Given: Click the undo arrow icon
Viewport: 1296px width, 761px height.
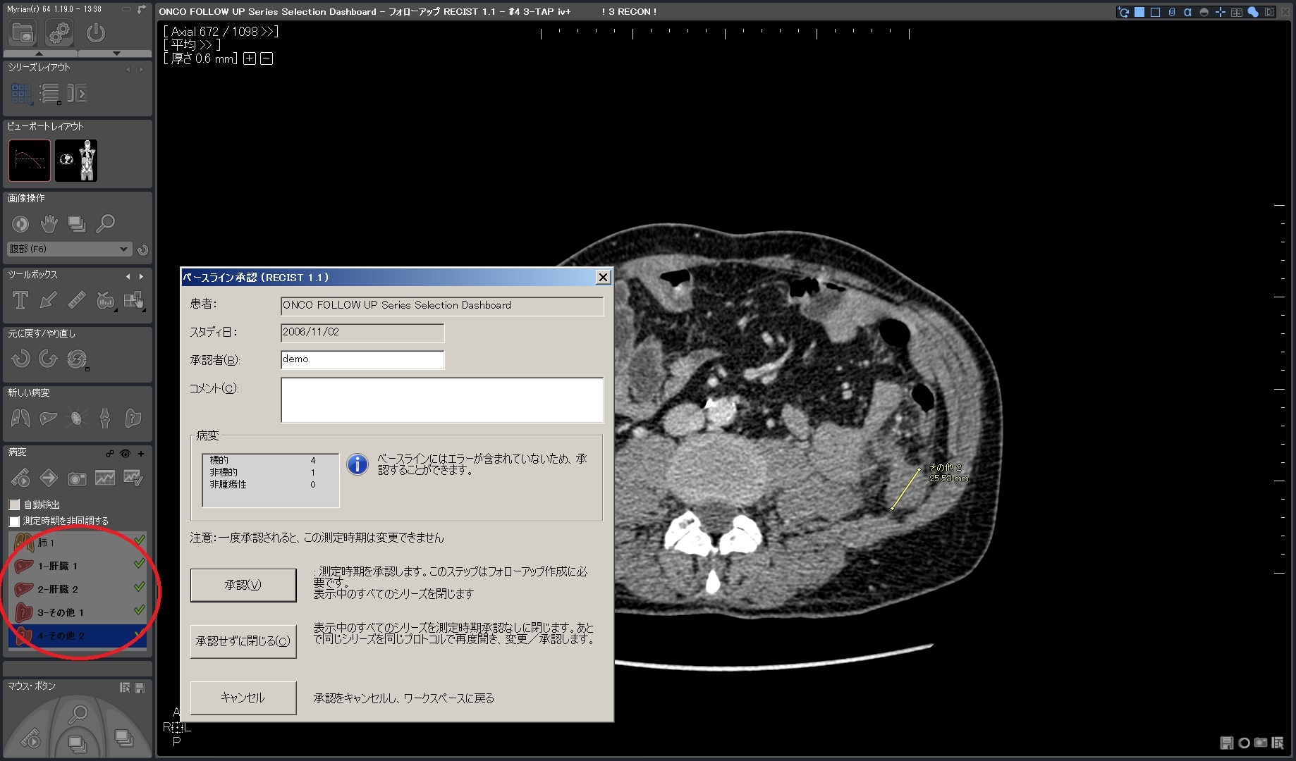Looking at the screenshot, I should click(x=20, y=359).
